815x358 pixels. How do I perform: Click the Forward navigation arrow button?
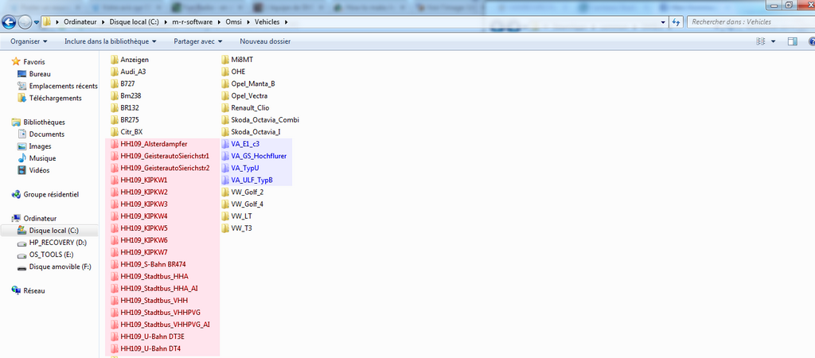tap(25, 22)
